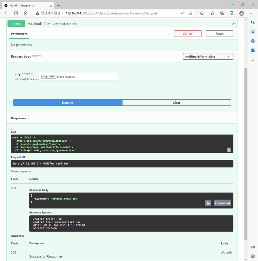Click the file chooser button
The image size is (258, 261).
point(49,77)
